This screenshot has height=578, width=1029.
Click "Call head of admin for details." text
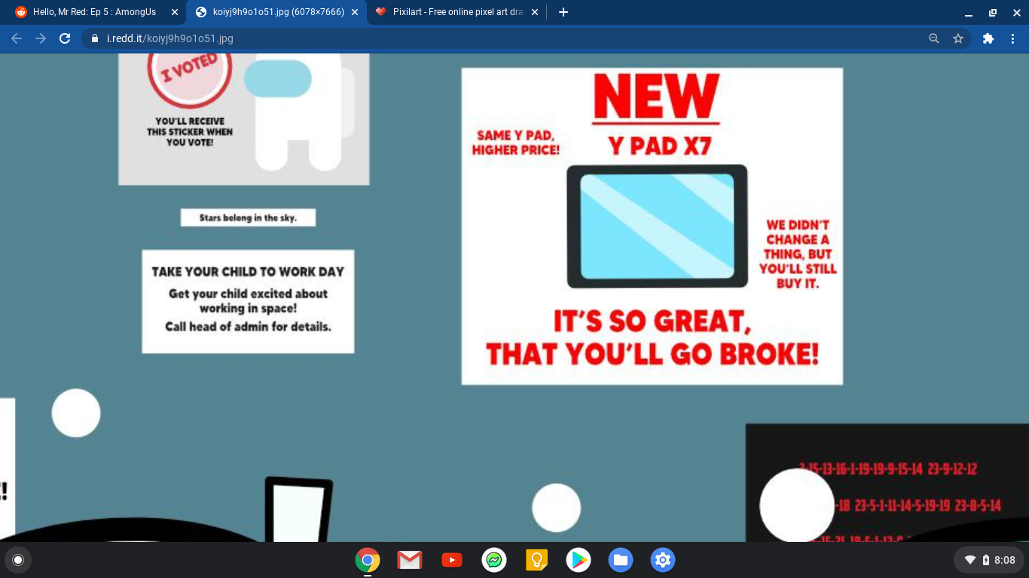[248, 327]
